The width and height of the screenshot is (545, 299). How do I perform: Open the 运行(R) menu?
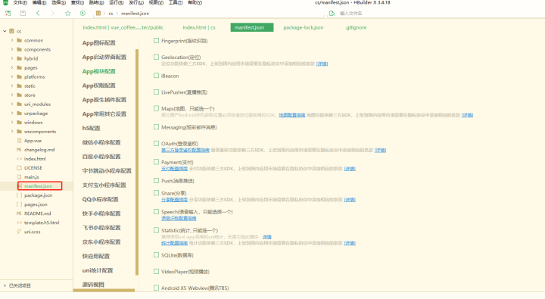pos(116,2)
